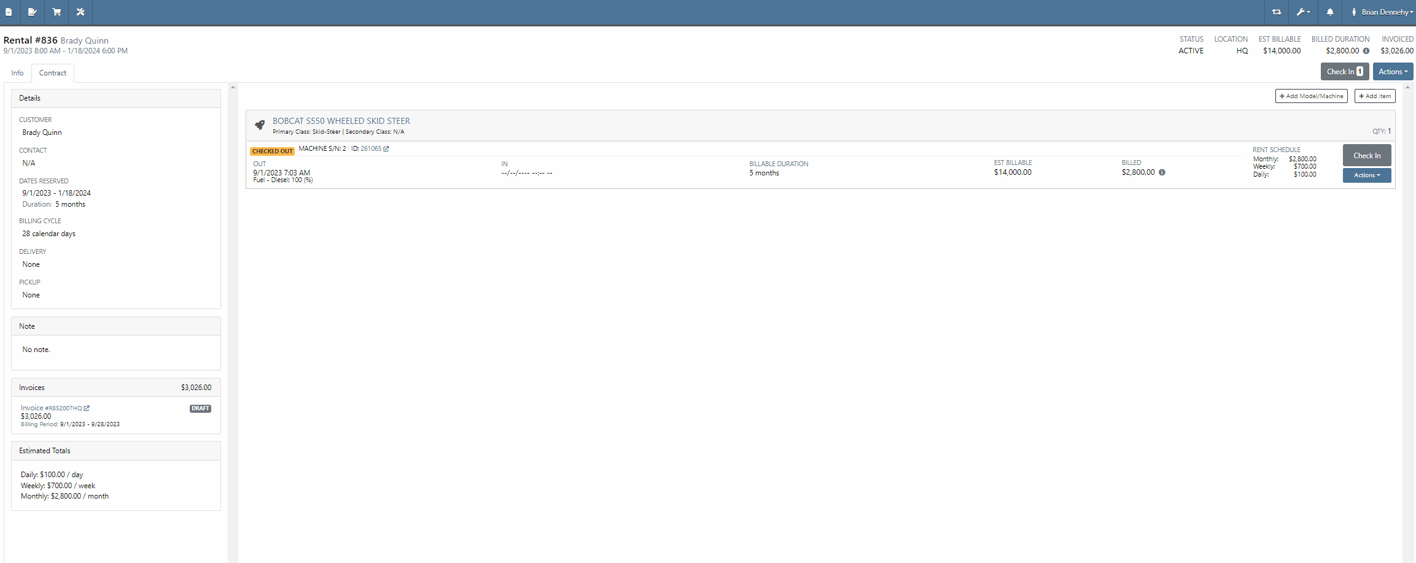This screenshot has width=1416, height=563.
Task: Click the Add Item button
Action: click(1375, 96)
